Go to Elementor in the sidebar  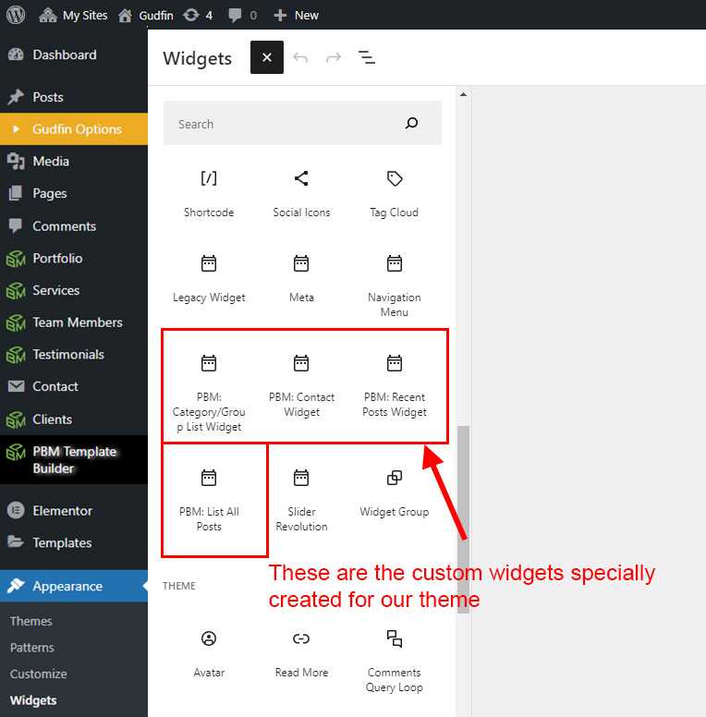(62, 510)
